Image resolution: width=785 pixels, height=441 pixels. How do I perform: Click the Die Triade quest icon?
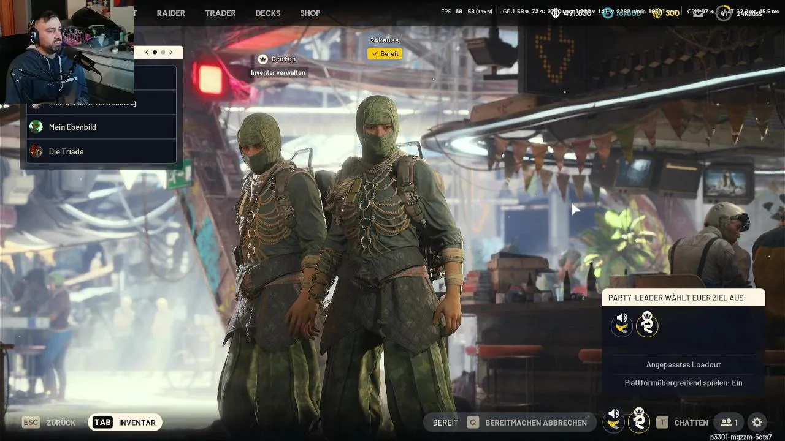(x=36, y=151)
